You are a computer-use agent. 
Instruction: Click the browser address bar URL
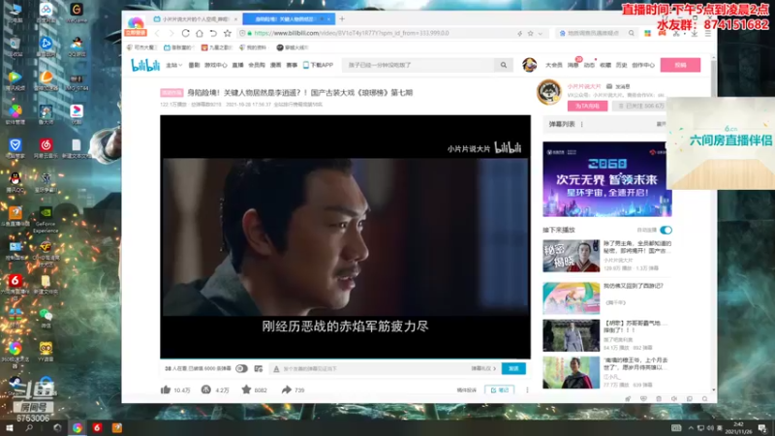click(352, 33)
